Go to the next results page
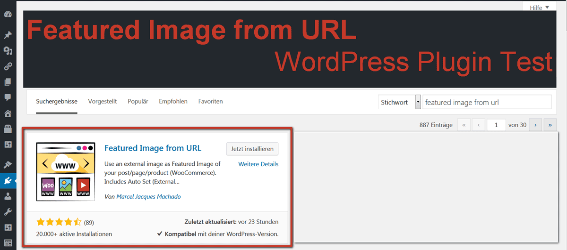This screenshot has width=567, height=250. pyautogui.click(x=535, y=125)
